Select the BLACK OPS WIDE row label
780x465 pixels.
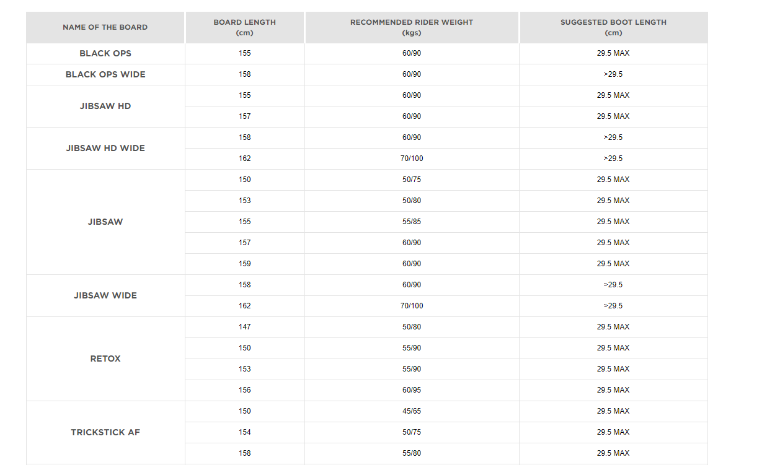(x=105, y=74)
